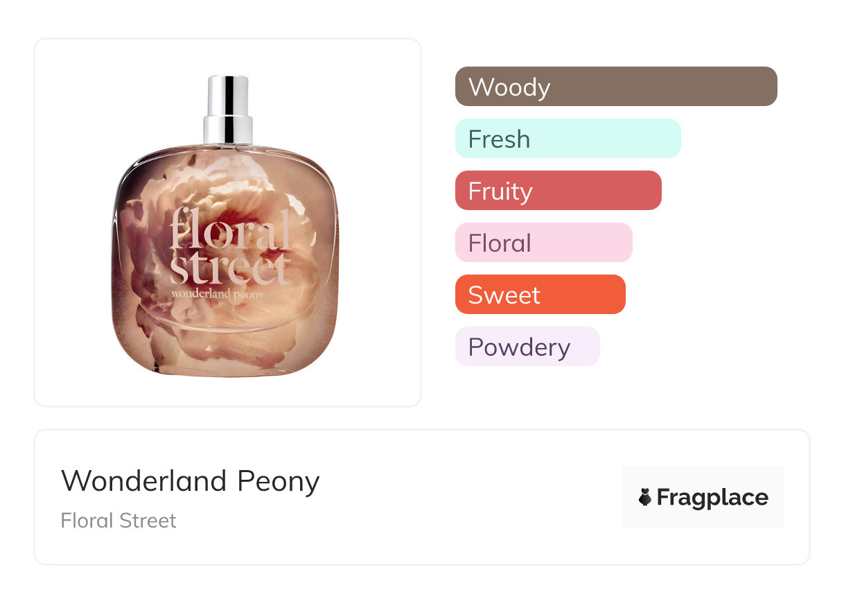844x599 pixels.
Task: Click the word 'Fresh' label
Action: coord(499,139)
